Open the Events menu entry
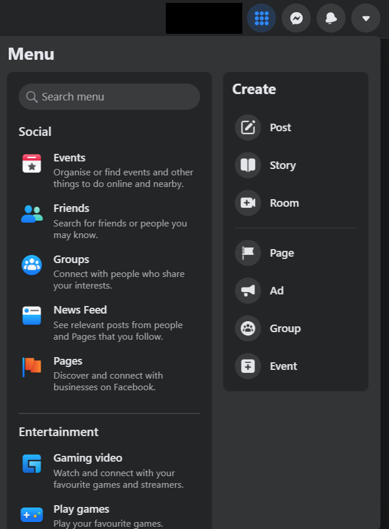 pos(69,158)
